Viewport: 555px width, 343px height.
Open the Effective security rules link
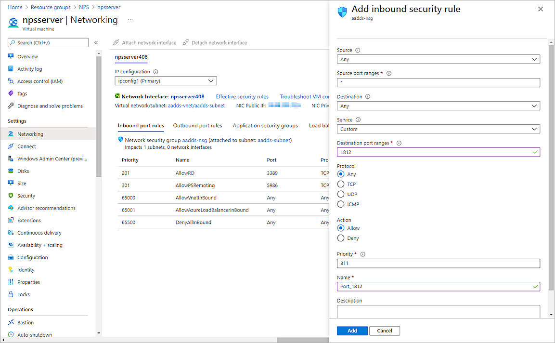pos(242,97)
